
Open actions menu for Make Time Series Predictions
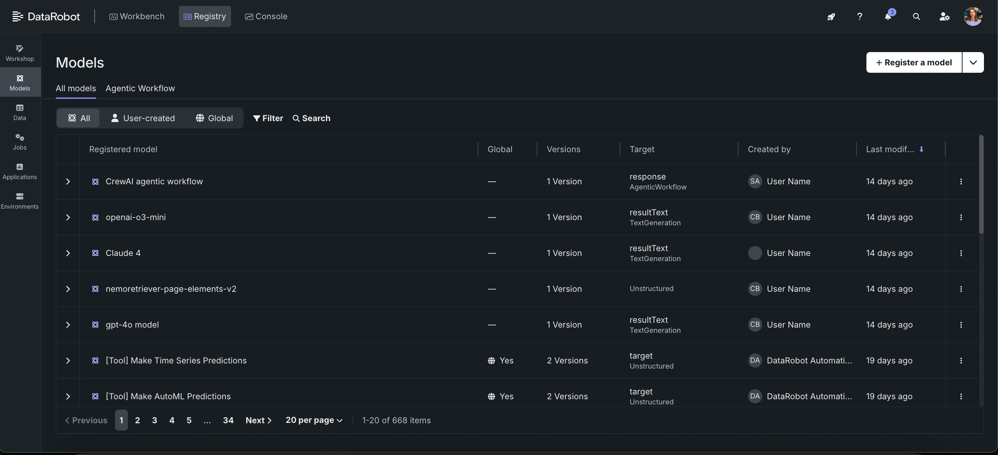[x=961, y=360]
